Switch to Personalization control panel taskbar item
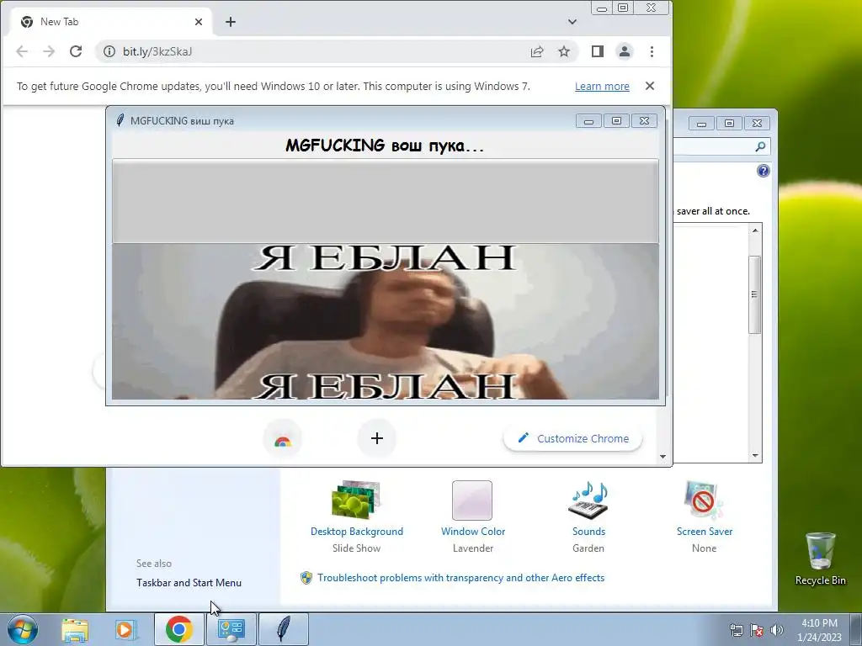Image resolution: width=862 pixels, height=646 pixels. 231,629
